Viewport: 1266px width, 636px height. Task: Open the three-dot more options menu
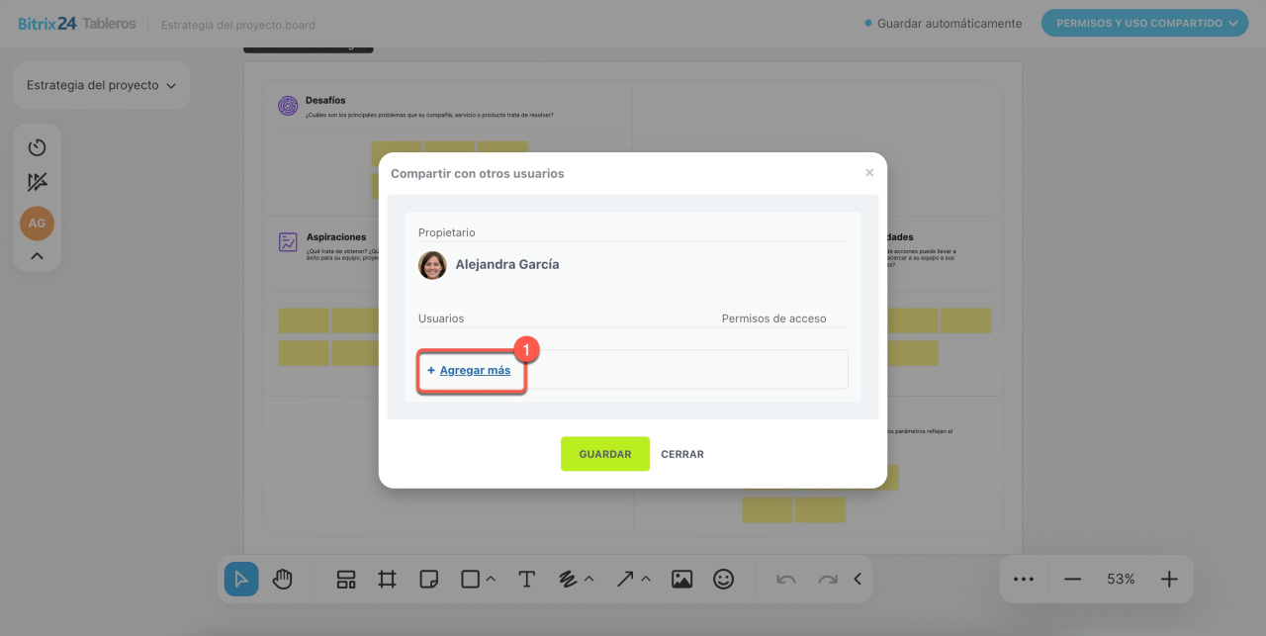pyautogui.click(x=1024, y=580)
